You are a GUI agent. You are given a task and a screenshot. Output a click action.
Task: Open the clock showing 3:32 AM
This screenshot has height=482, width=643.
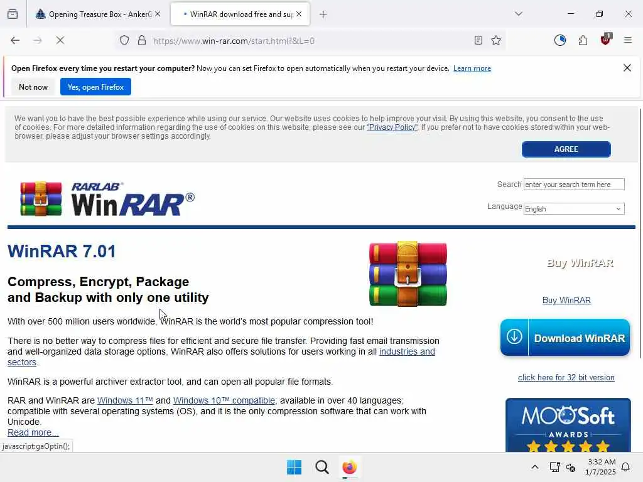tap(600, 467)
